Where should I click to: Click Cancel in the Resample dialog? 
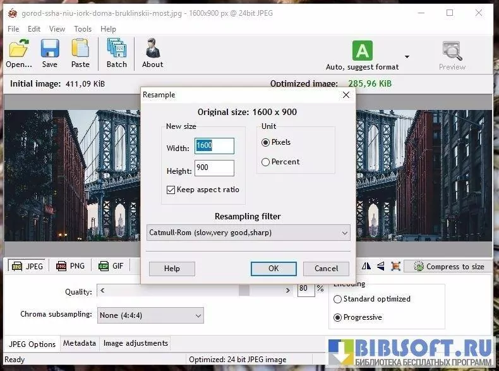coord(326,269)
